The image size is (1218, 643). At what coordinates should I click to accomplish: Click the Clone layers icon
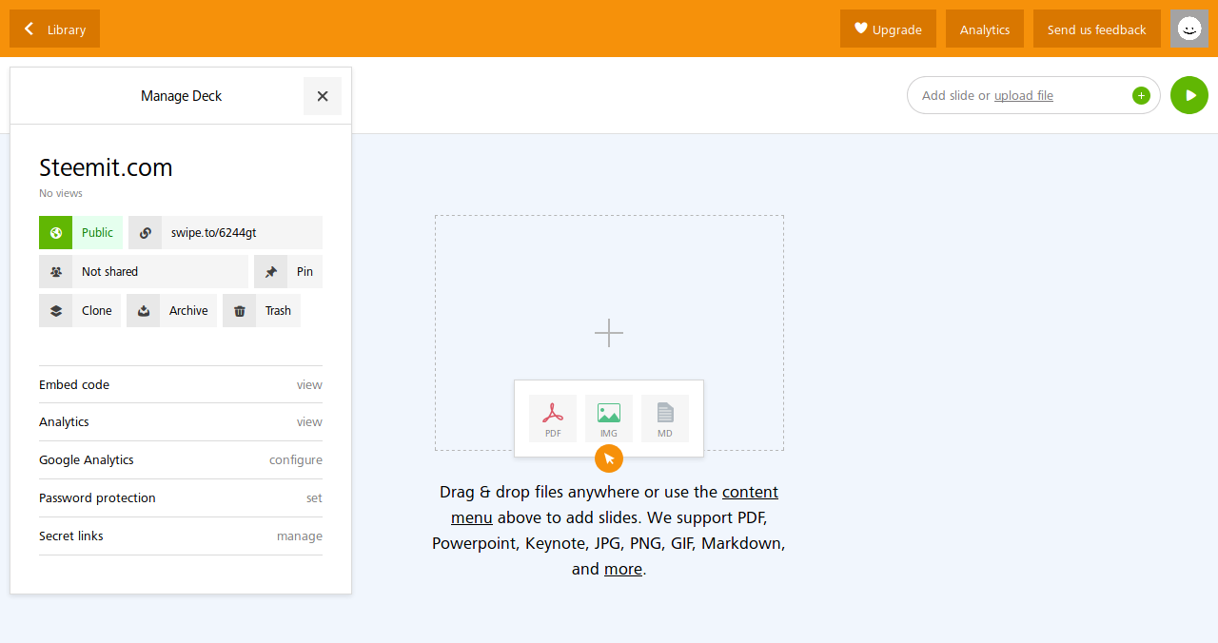[x=55, y=311]
